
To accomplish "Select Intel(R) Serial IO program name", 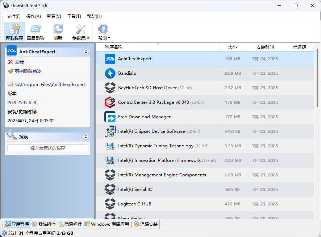I will tap(135, 189).
